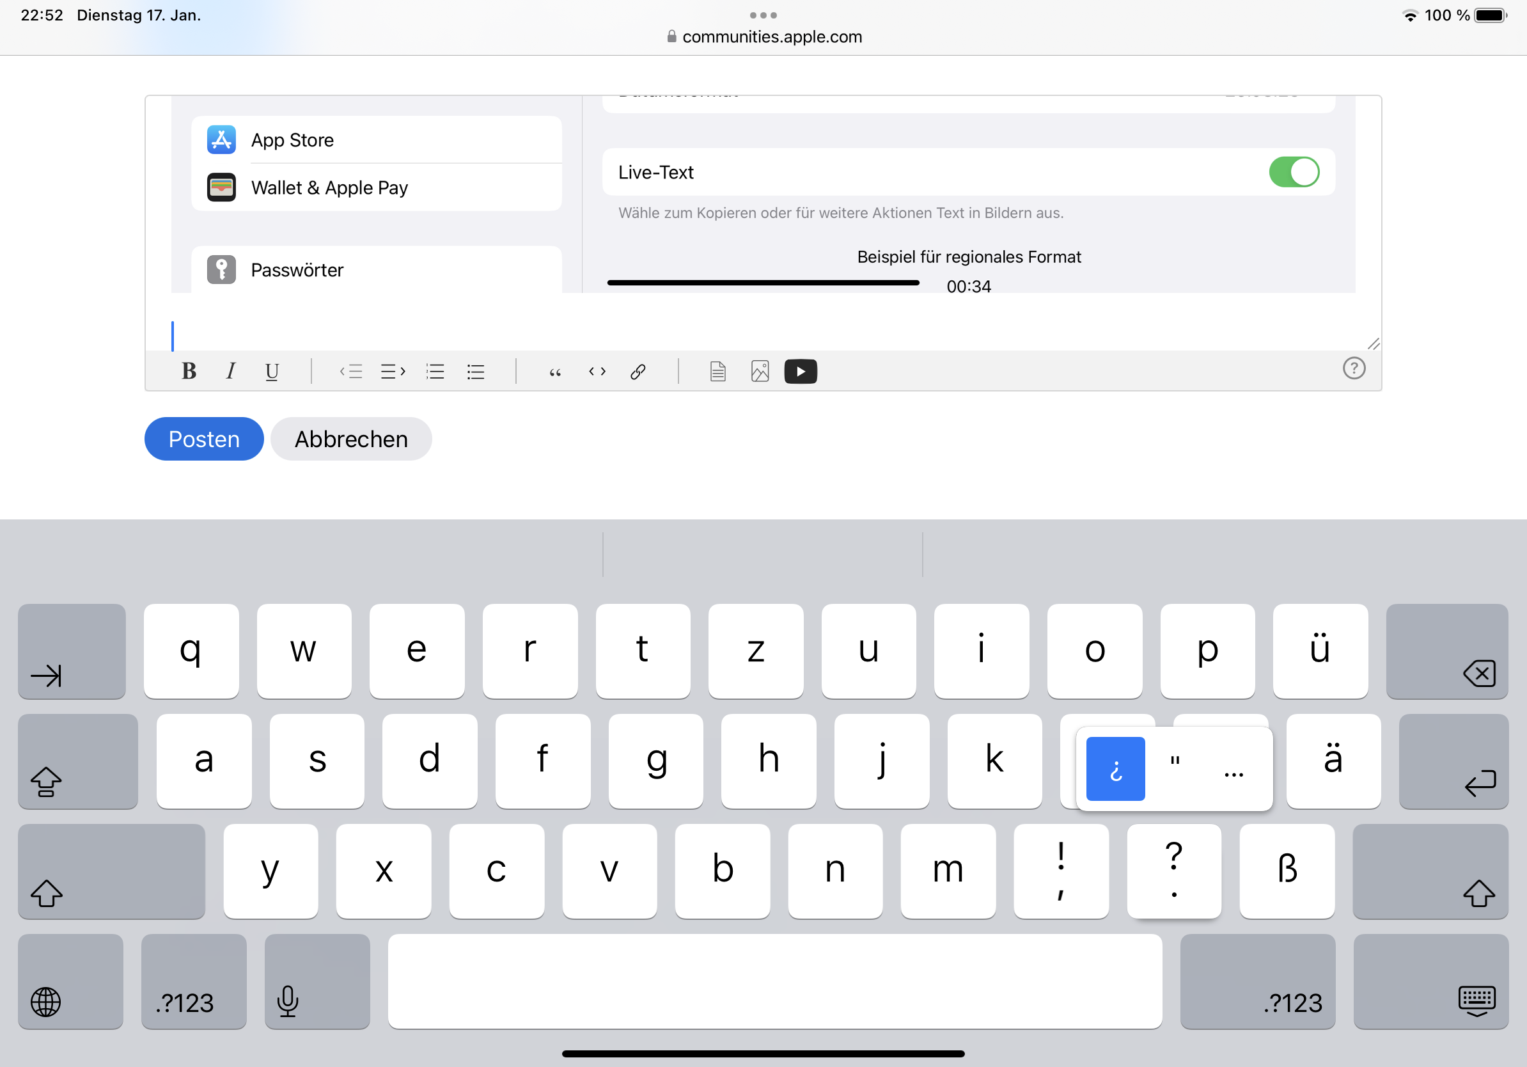1527x1067 pixels.
Task: Toggle bold formatting in editor toolbar
Action: (189, 371)
